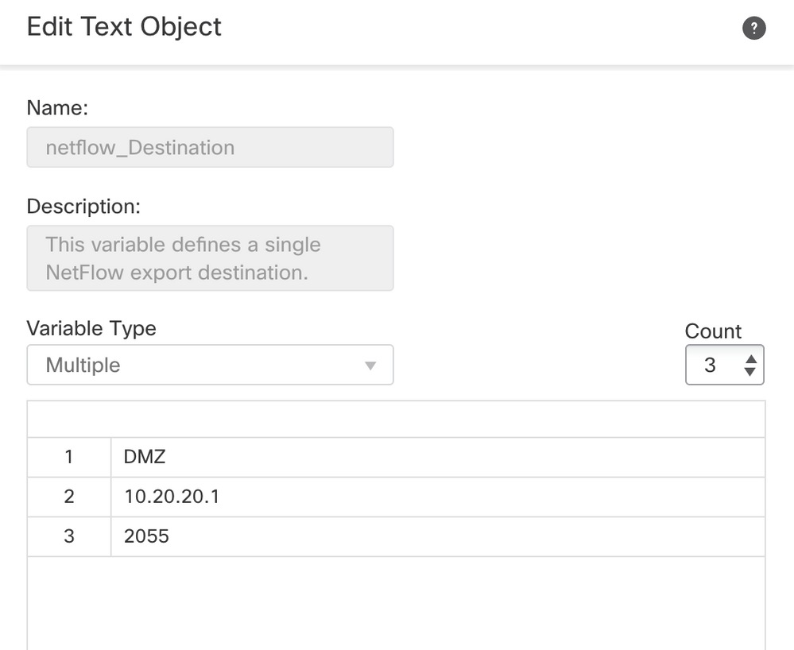Edit the 10.20.20.1 value cell
Image resolution: width=794 pixels, height=650 pixels.
(x=437, y=497)
